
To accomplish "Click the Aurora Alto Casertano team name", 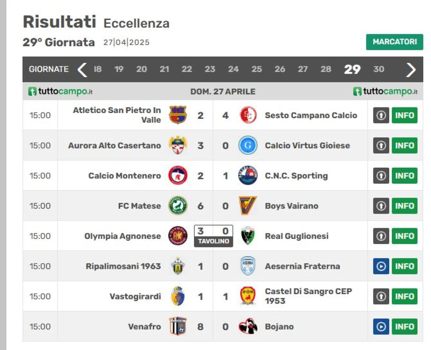I will pyautogui.click(x=114, y=145).
